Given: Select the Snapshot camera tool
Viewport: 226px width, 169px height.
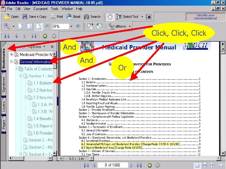Looking at the screenshot, I should (x=148, y=17).
